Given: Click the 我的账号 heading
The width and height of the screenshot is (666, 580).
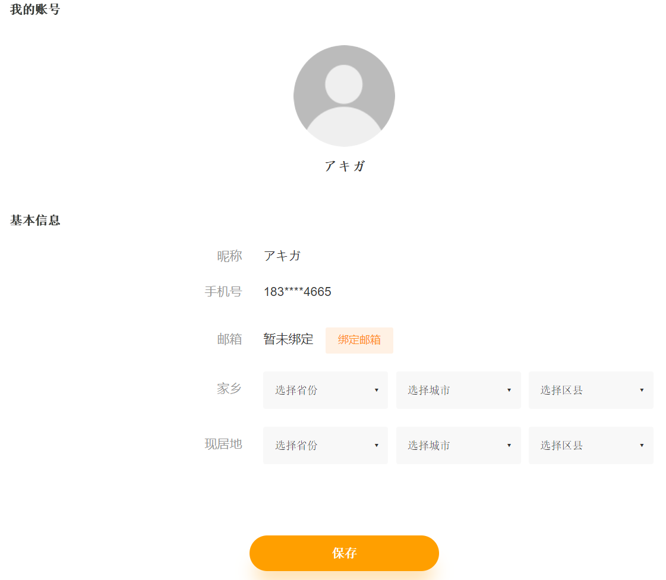Looking at the screenshot, I should pos(35,10).
